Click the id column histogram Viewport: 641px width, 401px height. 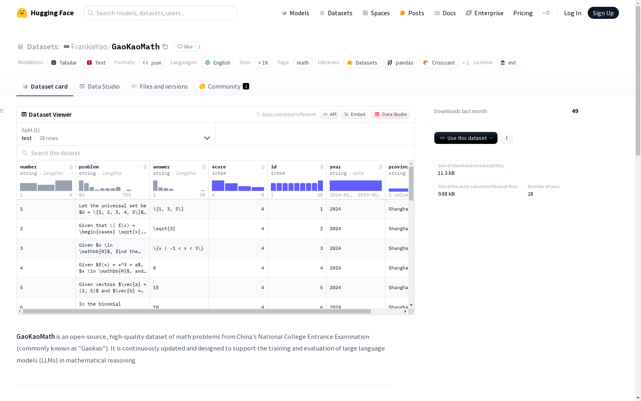coord(297,186)
